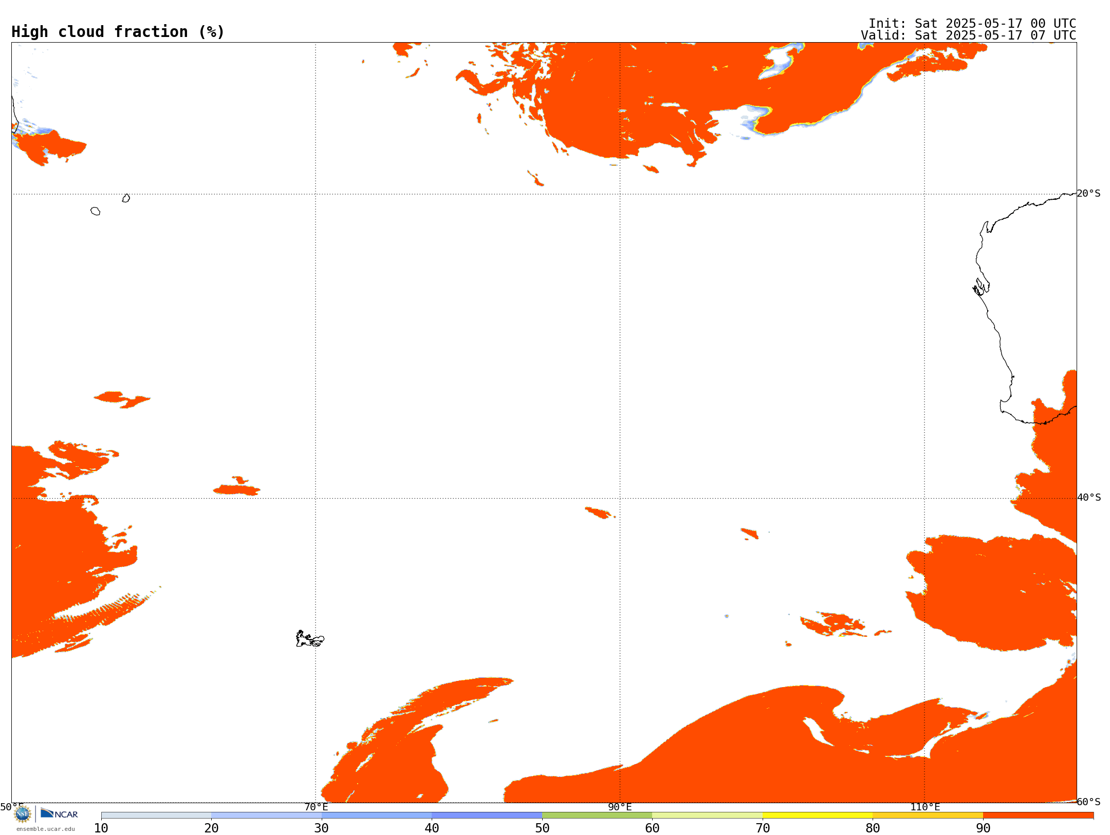1110x835 pixels.
Task: Pick the 80–90 gold colorbar segment
Action: [x=928, y=815]
